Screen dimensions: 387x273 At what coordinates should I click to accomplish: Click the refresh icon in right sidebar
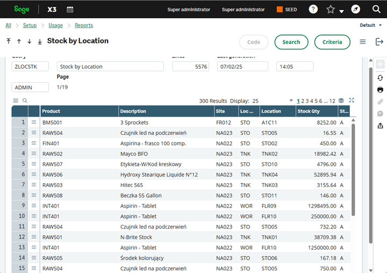pos(380,78)
